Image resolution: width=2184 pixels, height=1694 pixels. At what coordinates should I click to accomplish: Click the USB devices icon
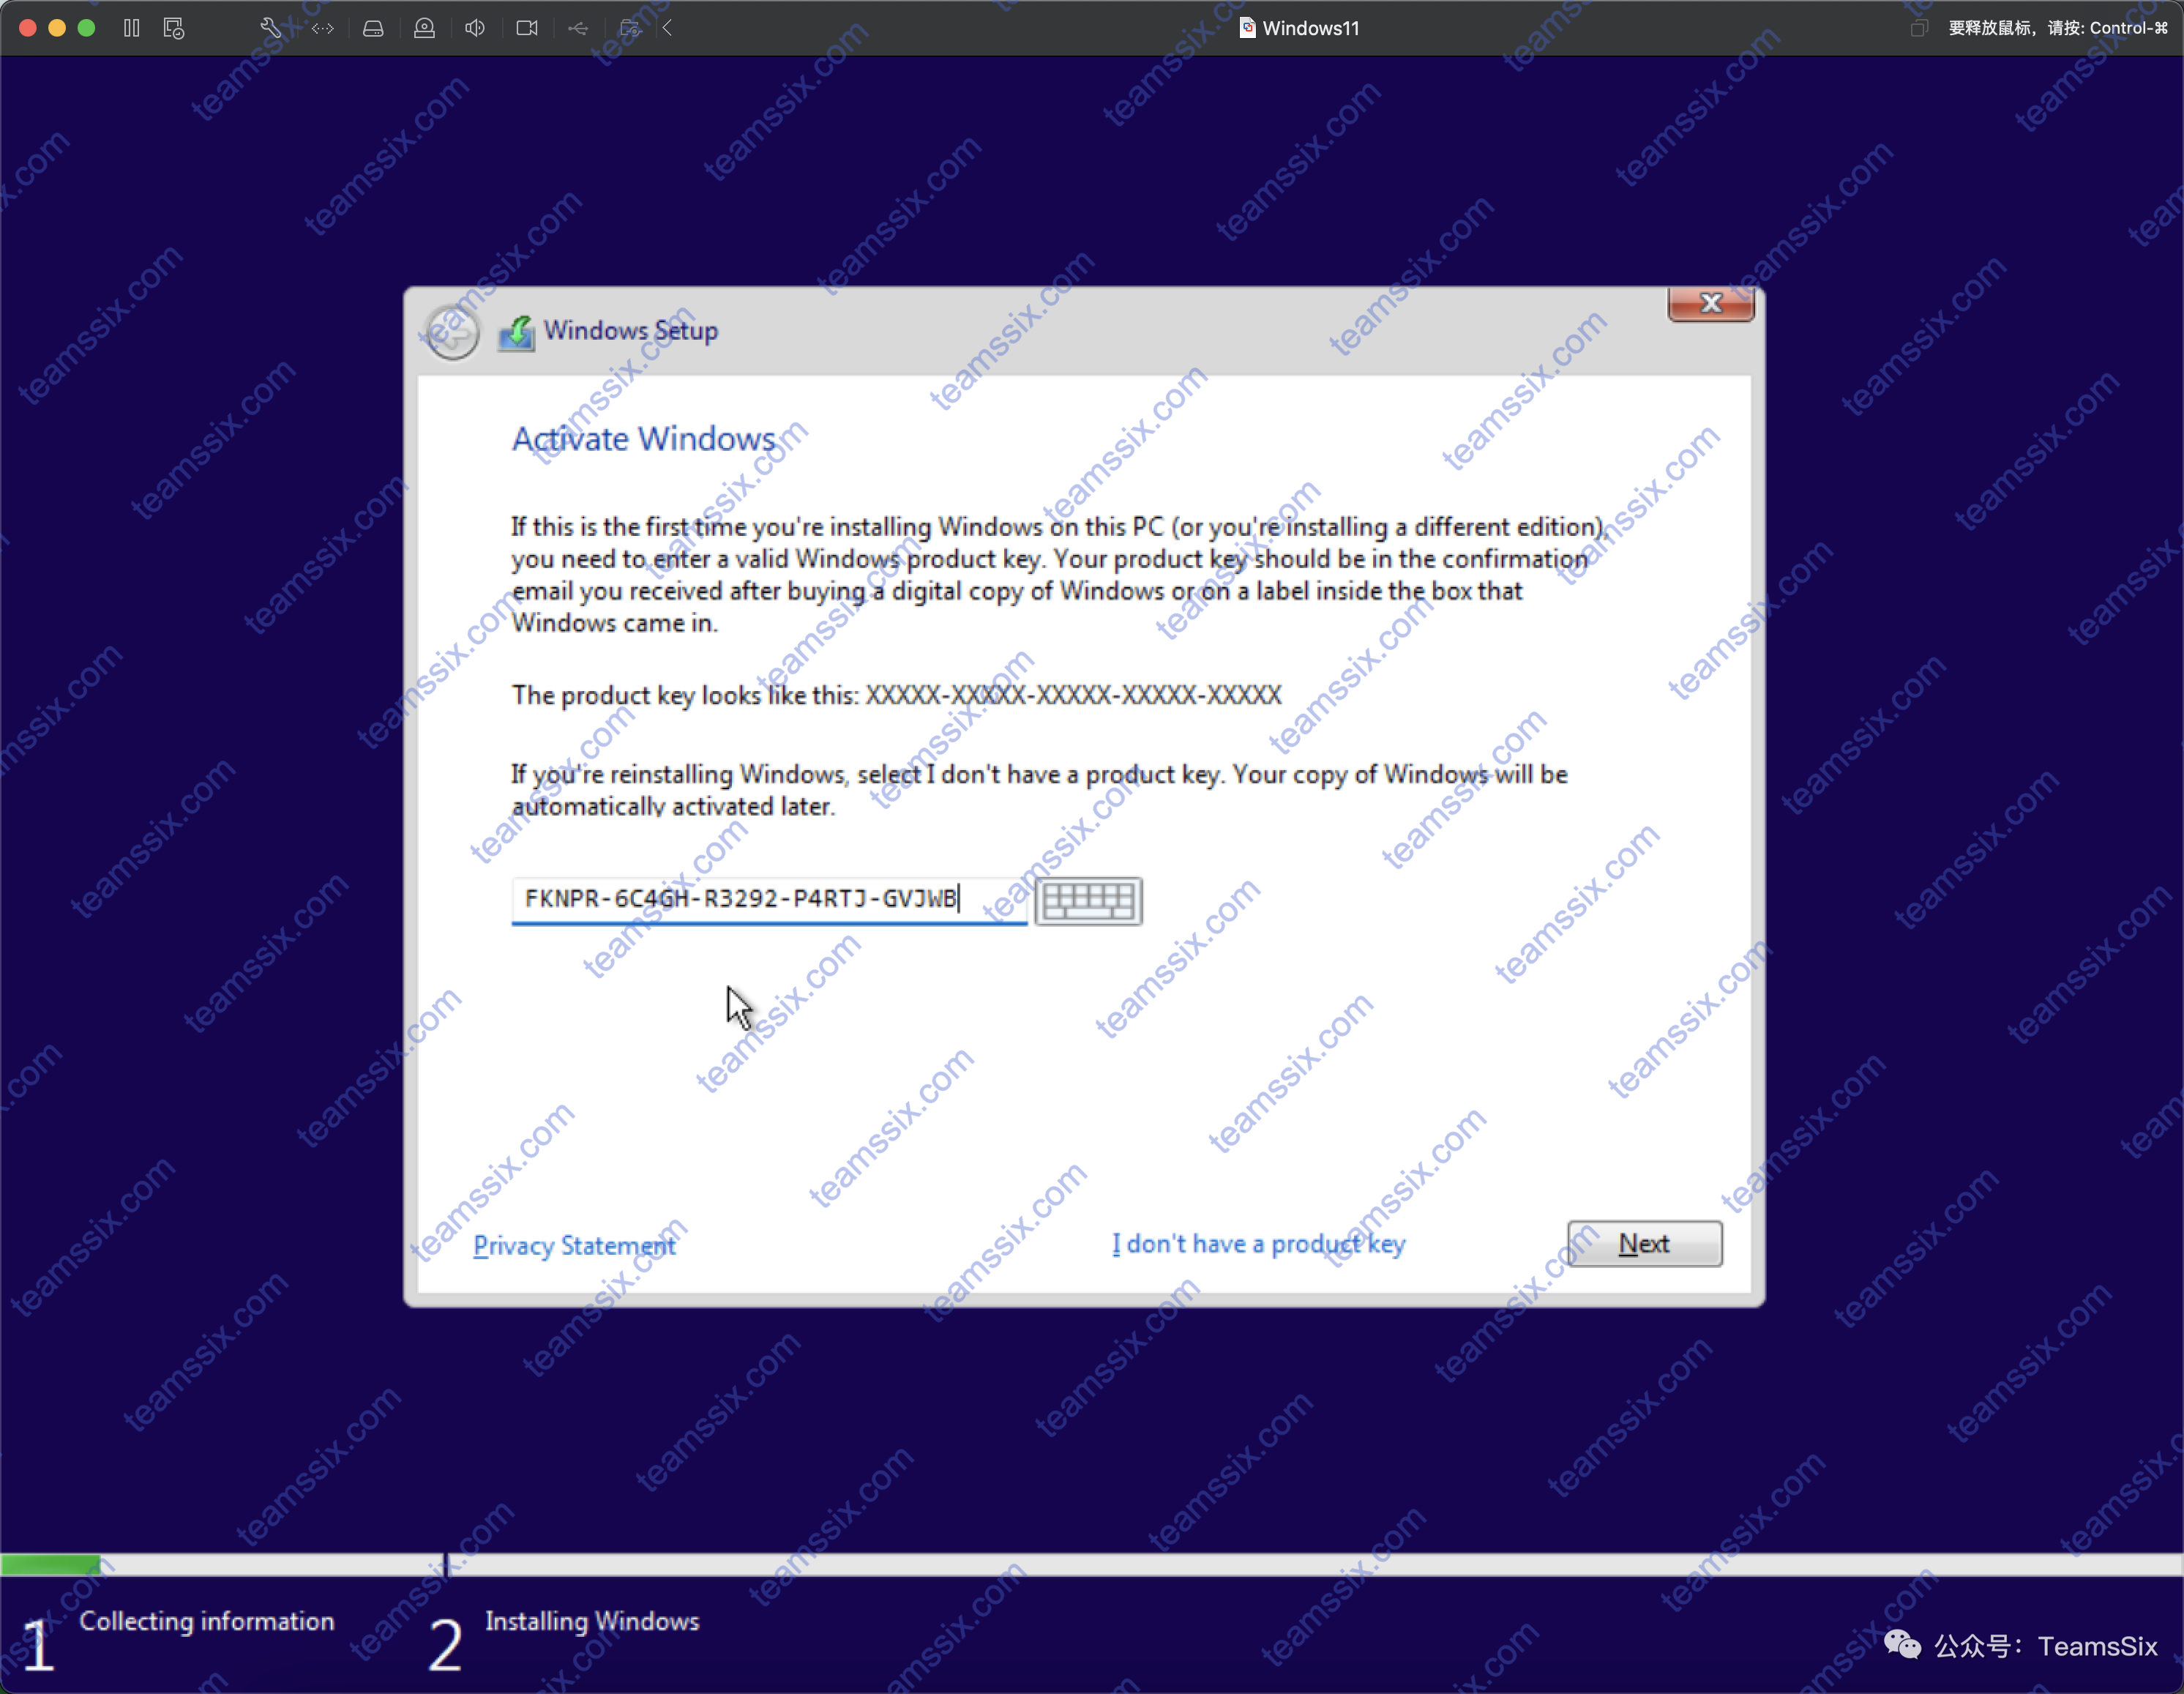click(x=578, y=28)
